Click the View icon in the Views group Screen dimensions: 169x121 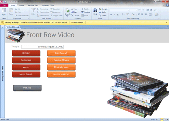4,10
